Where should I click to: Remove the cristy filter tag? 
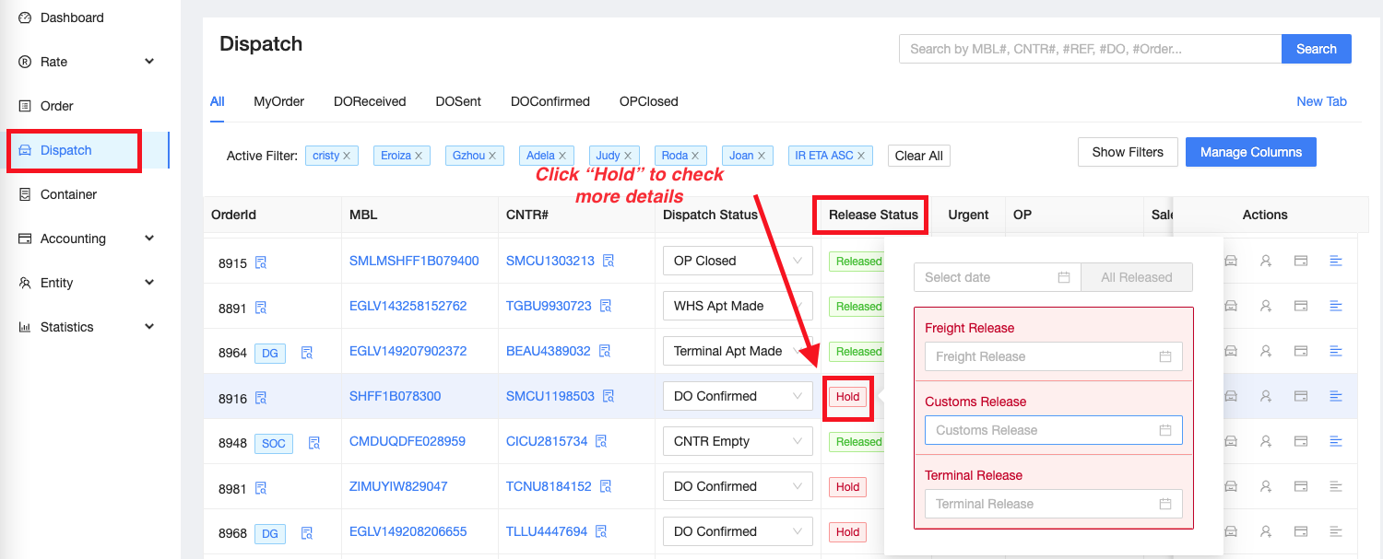pyautogui.click(x=347, y=156)
